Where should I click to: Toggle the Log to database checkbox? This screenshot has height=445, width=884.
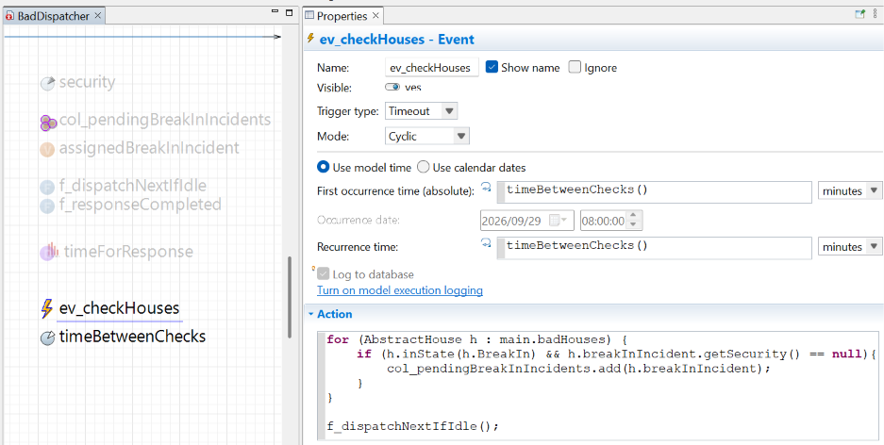click(x=323, y=274)
